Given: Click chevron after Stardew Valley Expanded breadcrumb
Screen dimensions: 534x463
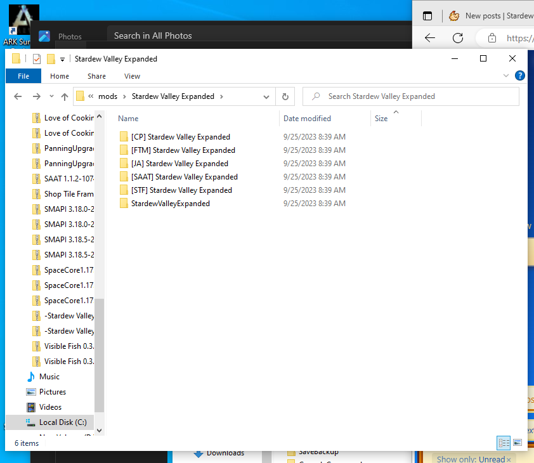Looking at the screenshot, I should (221, 96).
